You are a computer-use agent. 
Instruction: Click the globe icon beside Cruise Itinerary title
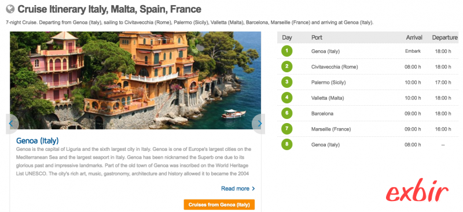click(10, 9)
